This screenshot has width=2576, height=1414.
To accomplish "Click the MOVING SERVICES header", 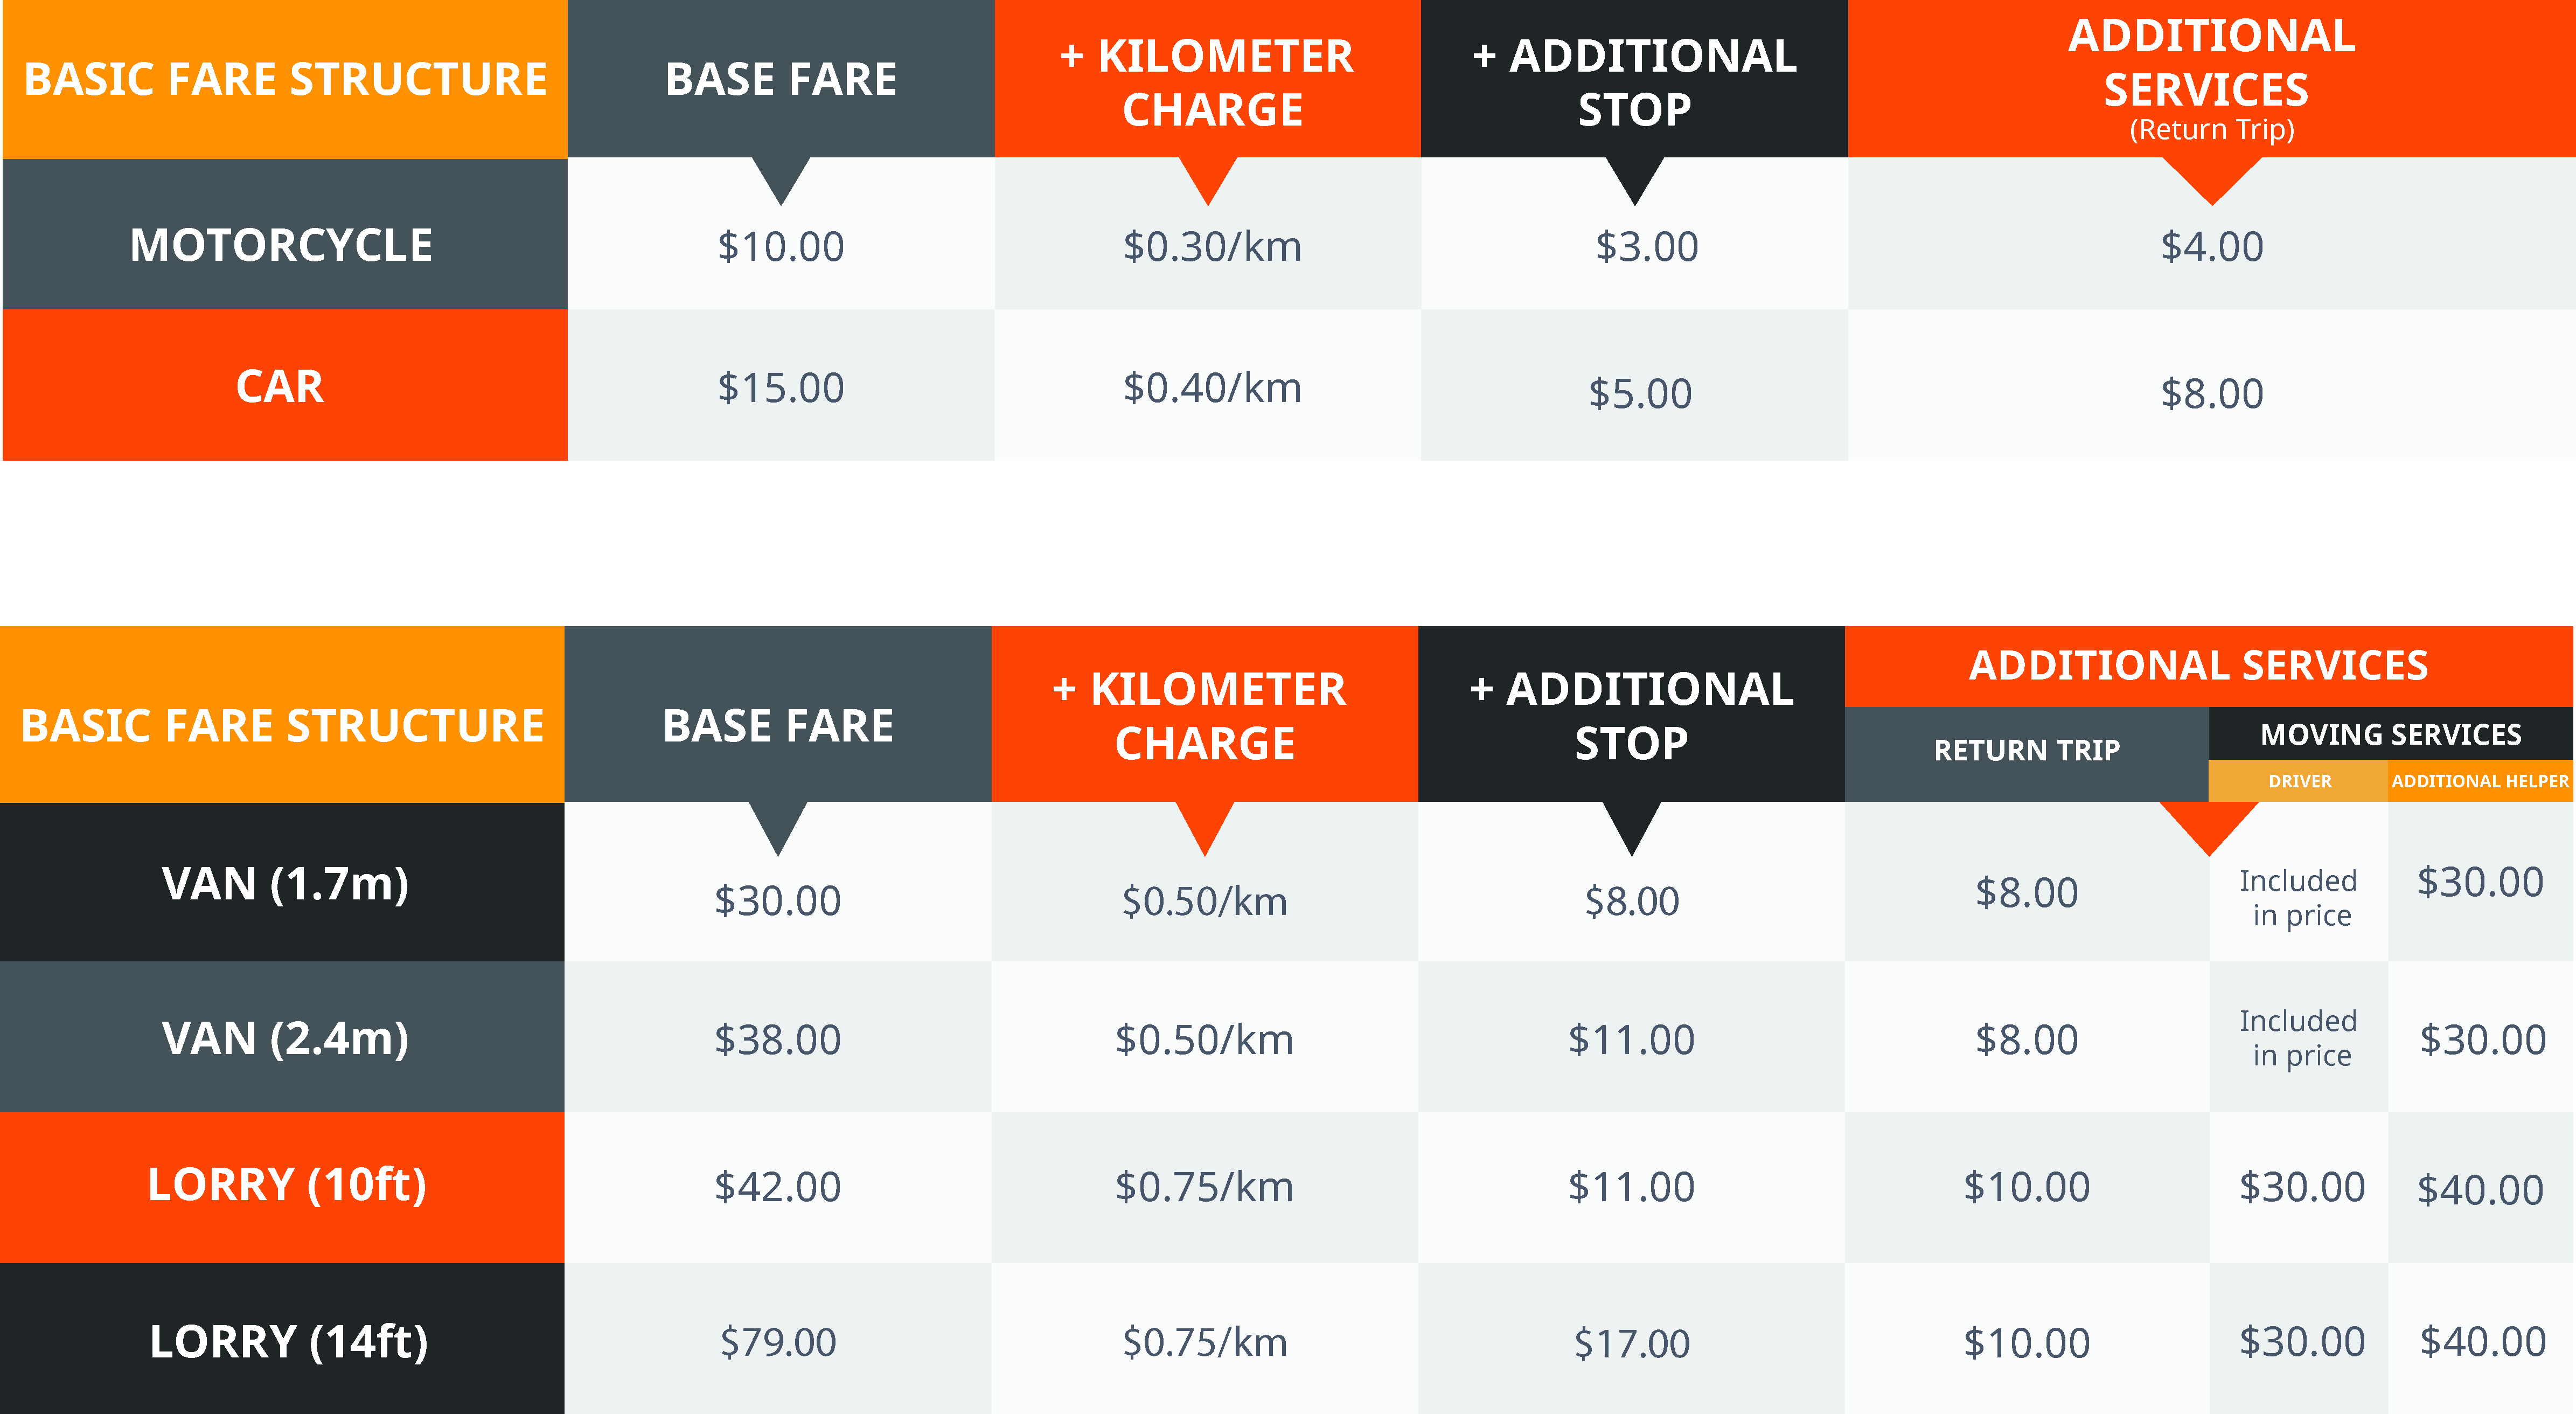I will coord(2391,735).
